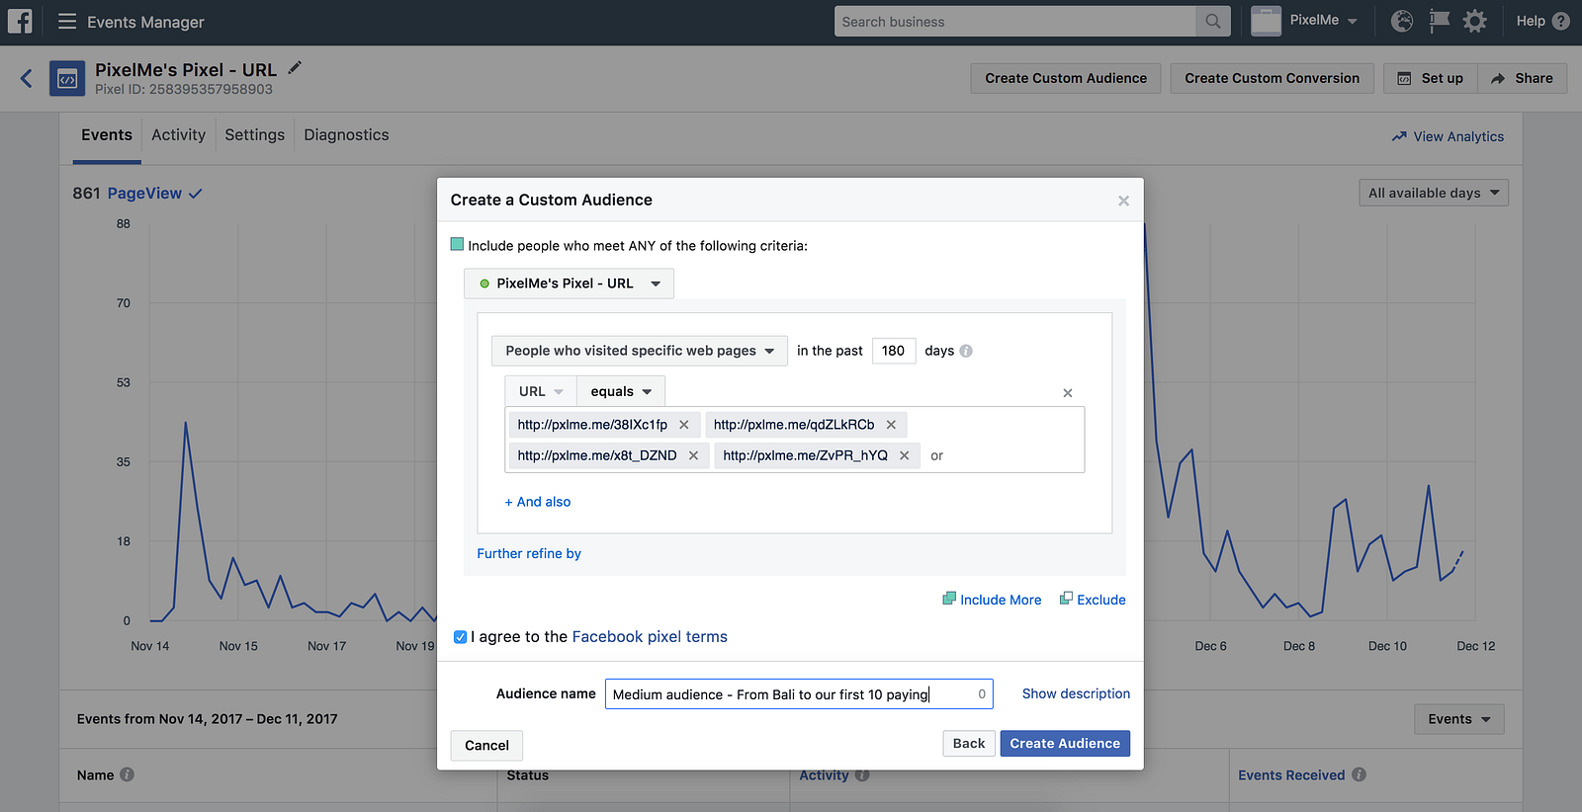Click the Share button

click(x=1523, y=78)
